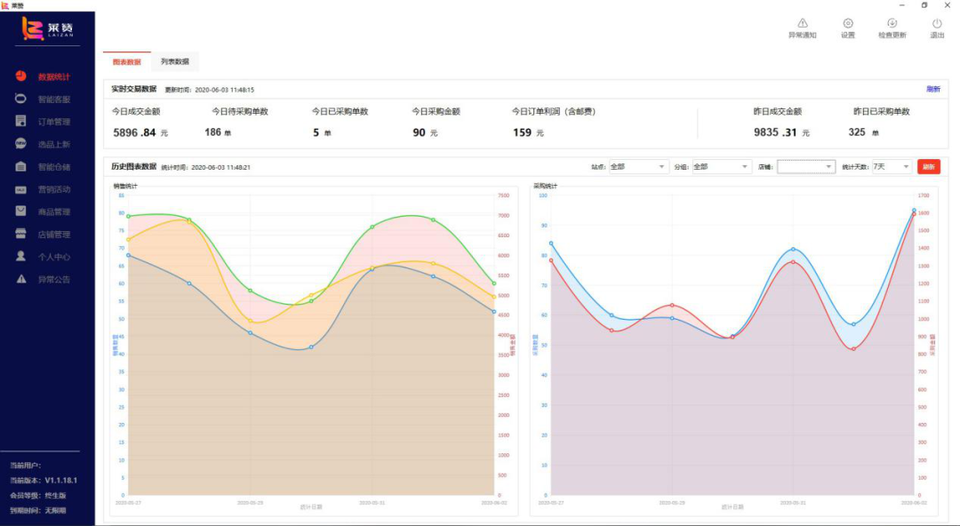960x526 pixels.
Task: Click blue line's last data point in 采购统计
Action: pos(914,210)
